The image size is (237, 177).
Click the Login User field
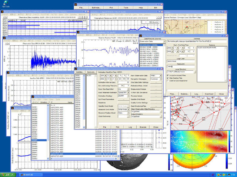(x=181, y=61)
